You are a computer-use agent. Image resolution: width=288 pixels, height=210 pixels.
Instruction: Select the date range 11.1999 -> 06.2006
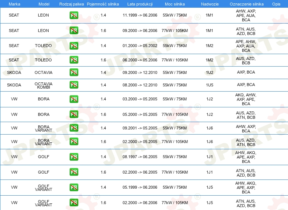click(140, 15)
